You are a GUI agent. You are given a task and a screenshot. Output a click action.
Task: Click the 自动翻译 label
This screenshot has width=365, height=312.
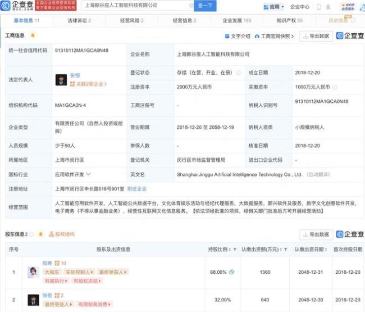click(x=318, y=174)
